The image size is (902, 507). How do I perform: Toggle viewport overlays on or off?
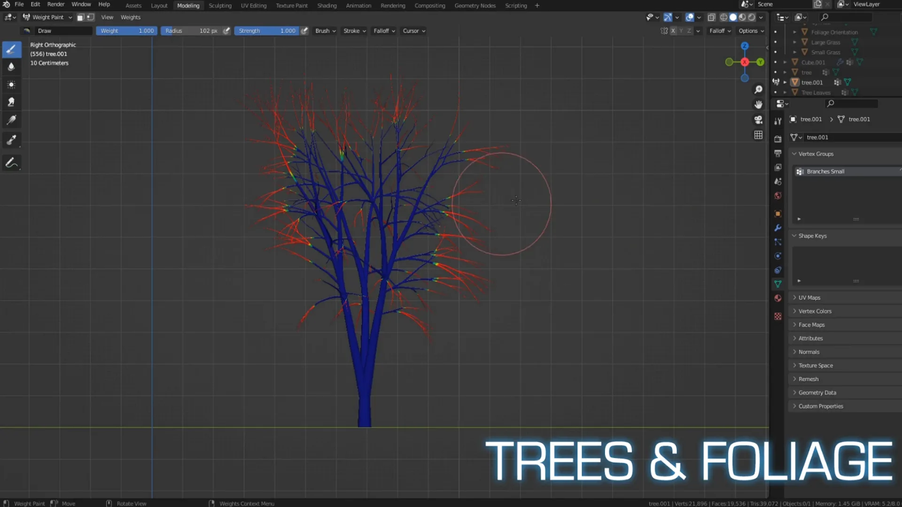pyautogui.click(x=690, y=17)
